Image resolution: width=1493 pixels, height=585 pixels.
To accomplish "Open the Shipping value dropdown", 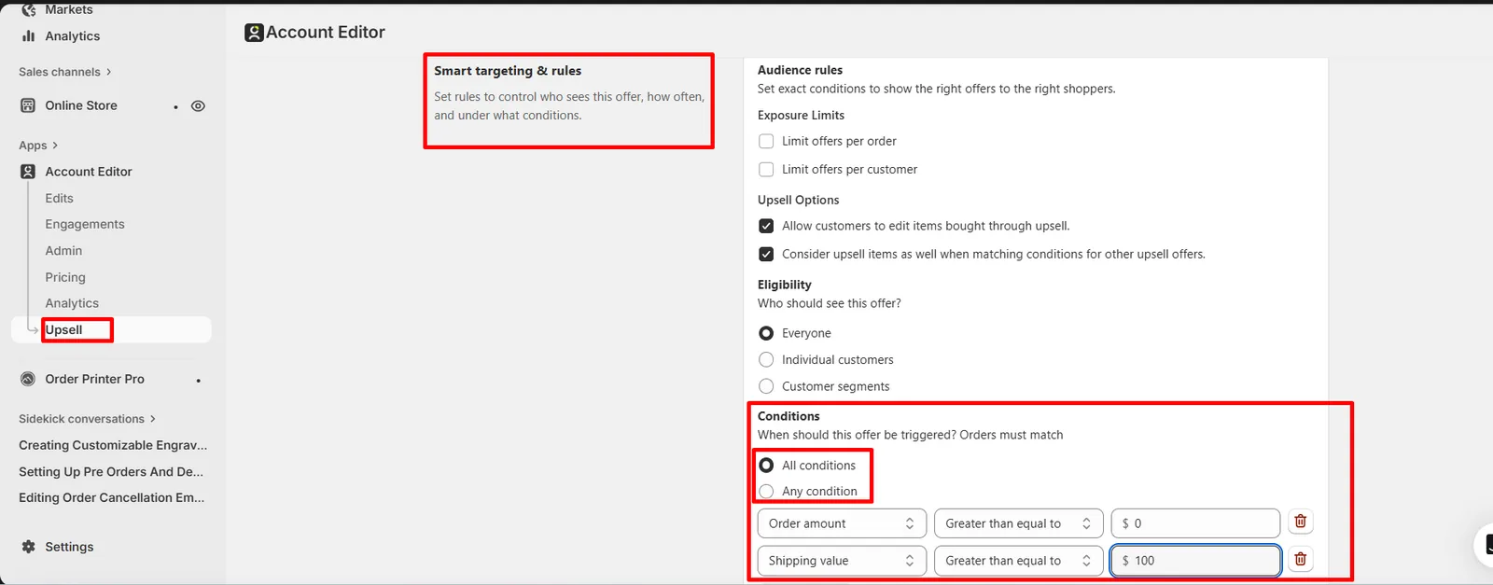I will tap(842, 561).
